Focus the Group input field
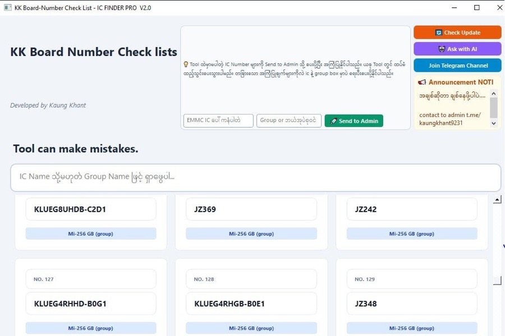Image resolution: width=505 pixels, height=336 pixels. [x=289, y=120]
